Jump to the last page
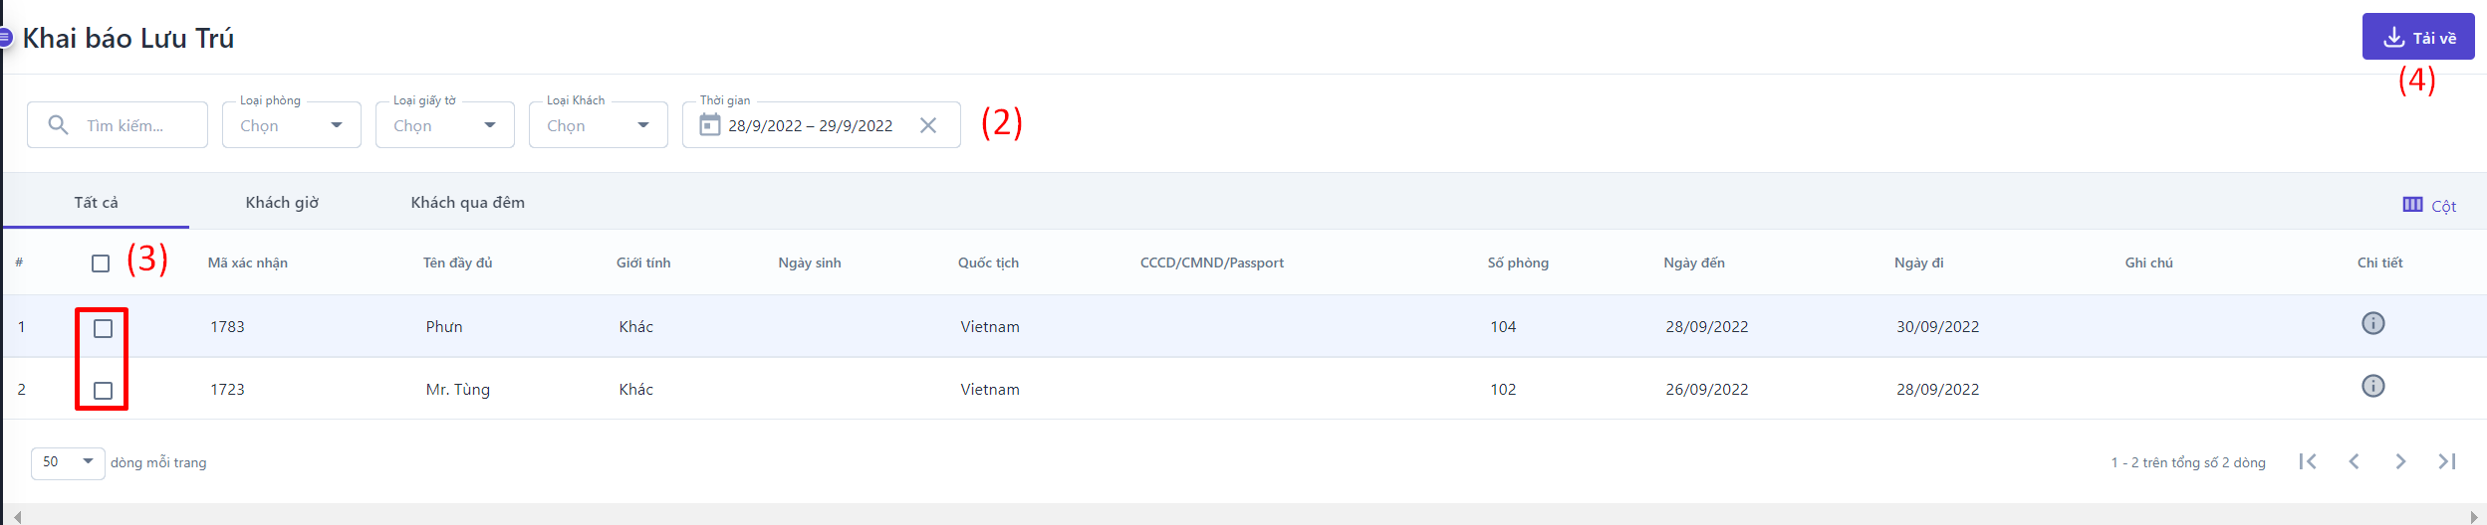This screenshot has width=2487, height=525. click(2447, 461)
